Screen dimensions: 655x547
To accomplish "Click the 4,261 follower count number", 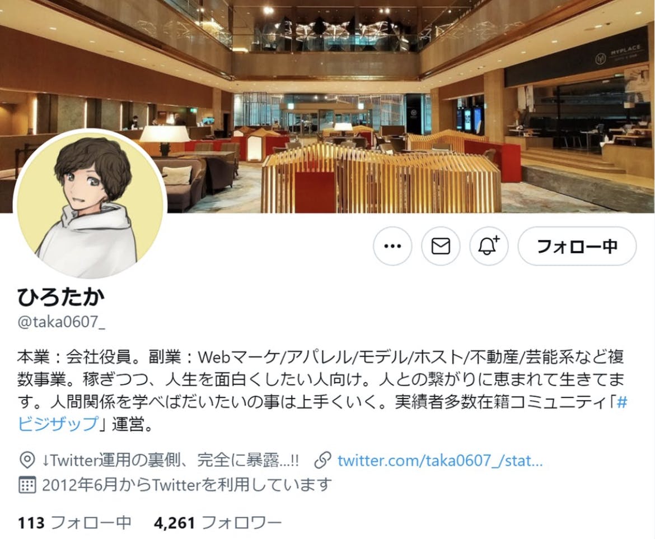I will [x=174, y=523].
